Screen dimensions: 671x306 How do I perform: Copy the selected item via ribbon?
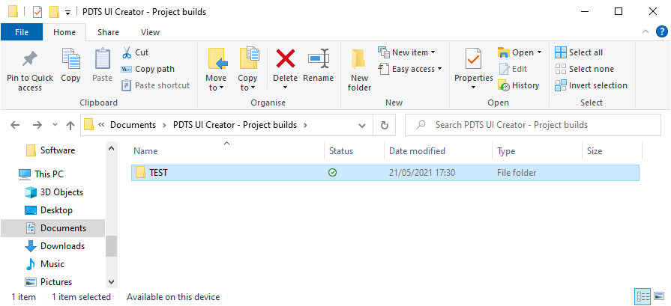70,65
